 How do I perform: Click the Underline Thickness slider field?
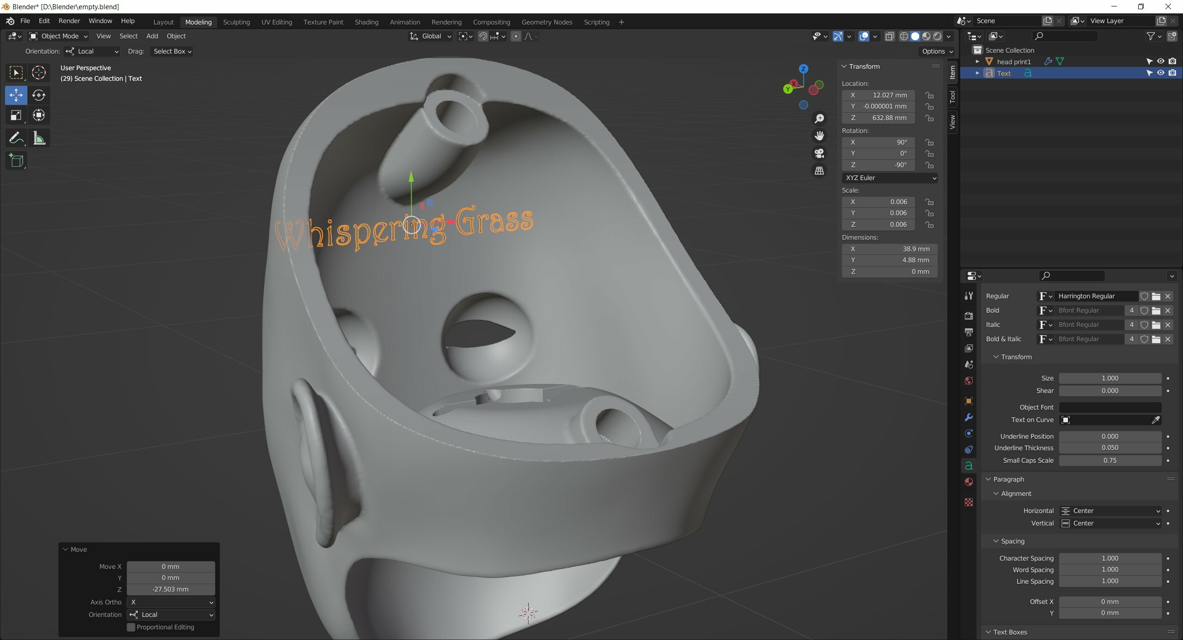coord(1110,448)
